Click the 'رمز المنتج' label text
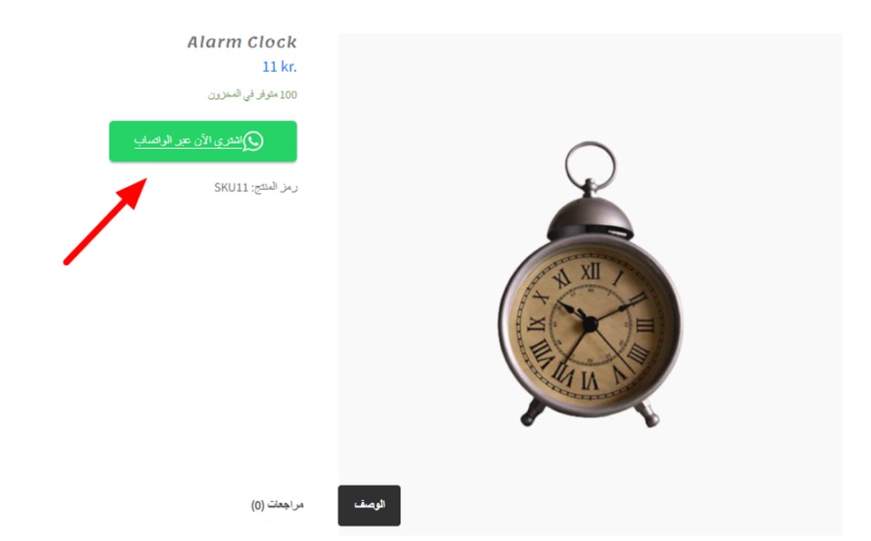871x541 pixels. coord(275,187)
